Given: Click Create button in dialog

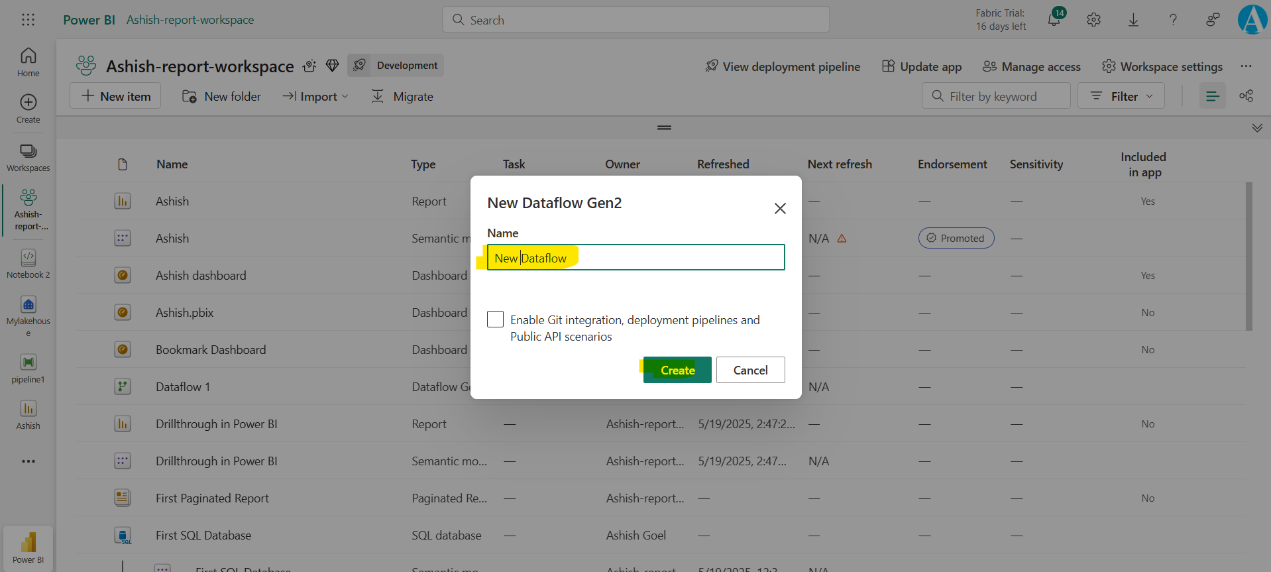Looking at the screenshot, I should 677,370.
